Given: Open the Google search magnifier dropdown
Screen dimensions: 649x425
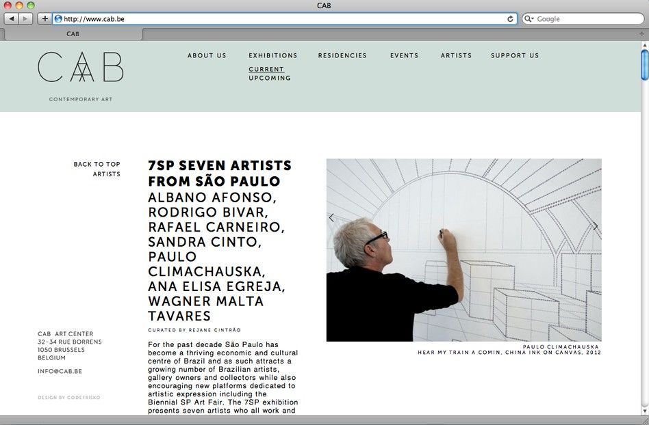Looking at the screenshot, I should coord(529,19).
